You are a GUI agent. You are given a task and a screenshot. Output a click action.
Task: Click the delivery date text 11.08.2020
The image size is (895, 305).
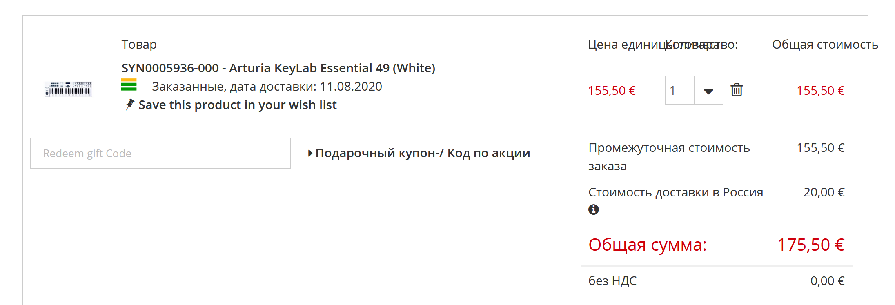(x=351, y=87)
